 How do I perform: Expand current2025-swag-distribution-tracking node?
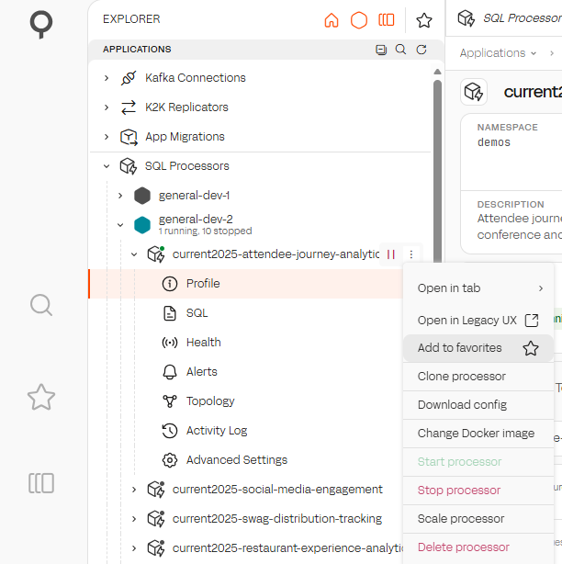pyautogui.click(x=134, y=519)
